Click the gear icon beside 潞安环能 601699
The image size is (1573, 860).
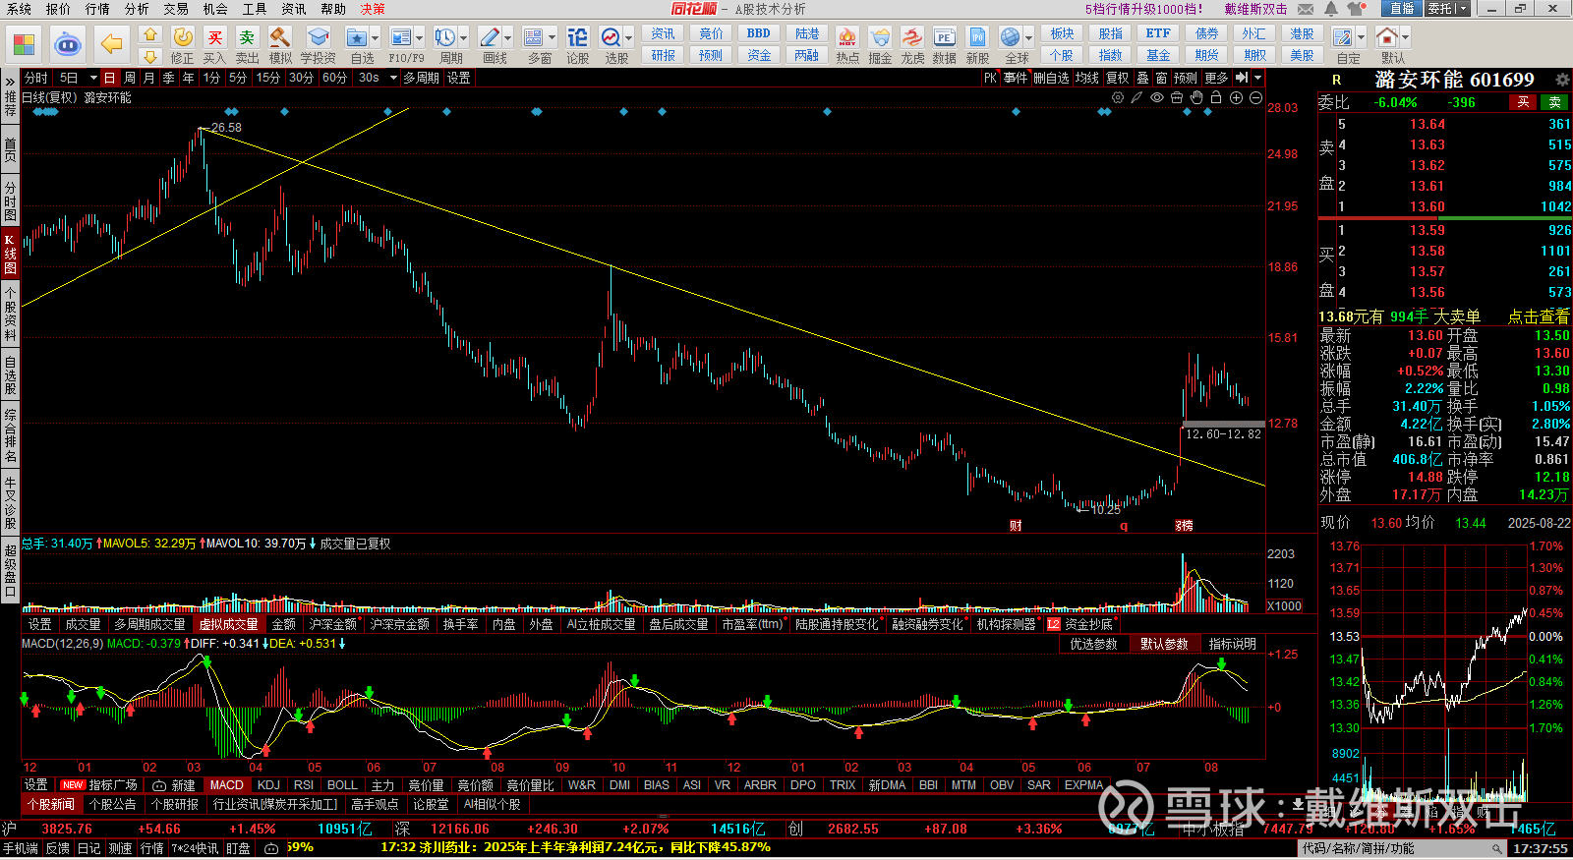[1561, 80]
